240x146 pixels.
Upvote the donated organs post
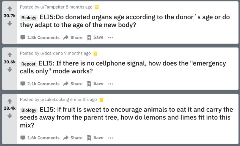point(10,9)
